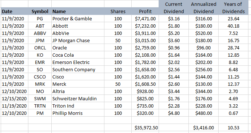Click the Altria annualized dividend $344.00
This screenshot has width=251, height=133.
click(203, 91)
